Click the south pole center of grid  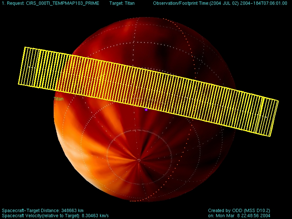click(139, 160)
